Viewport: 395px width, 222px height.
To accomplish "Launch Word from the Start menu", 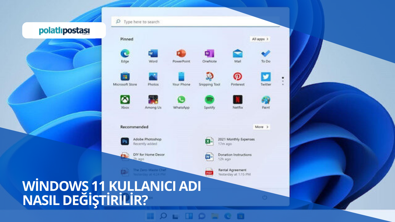I will tap(153, 53).
